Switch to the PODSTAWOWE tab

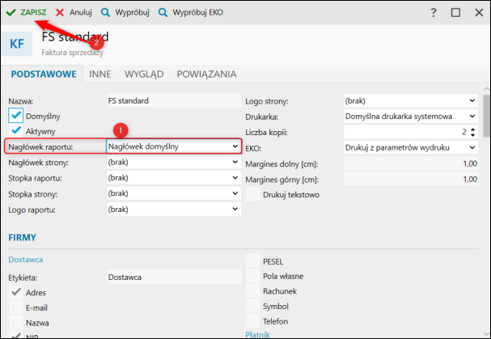[x=44, y=74]
